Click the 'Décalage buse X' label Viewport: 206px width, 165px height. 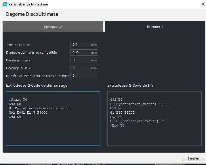pos(18,60)
